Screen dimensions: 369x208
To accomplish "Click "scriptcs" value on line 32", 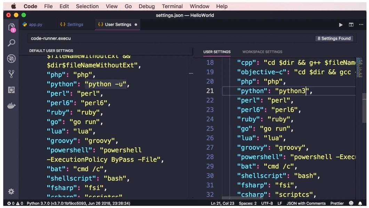I will click(x=294, y=194).
